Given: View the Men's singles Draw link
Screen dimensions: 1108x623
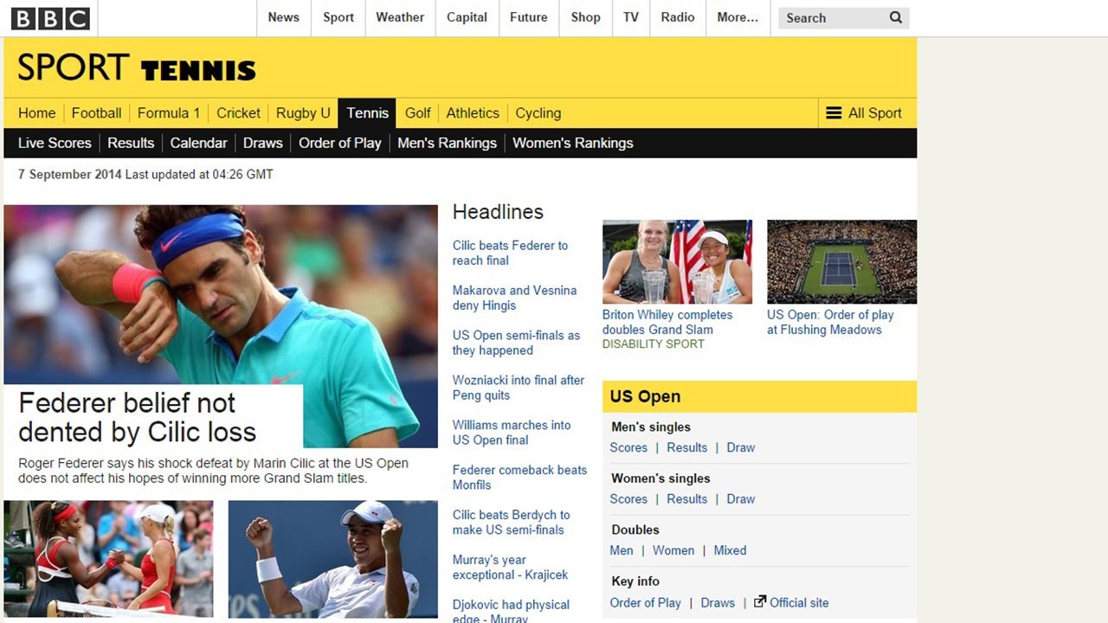Looking at the screenshot, I should [740, 447].
